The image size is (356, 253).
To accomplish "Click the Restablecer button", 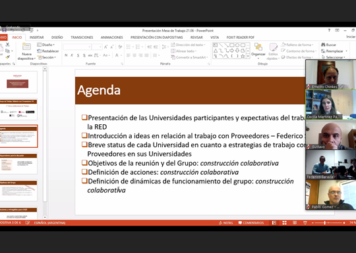I will point(48,51).
